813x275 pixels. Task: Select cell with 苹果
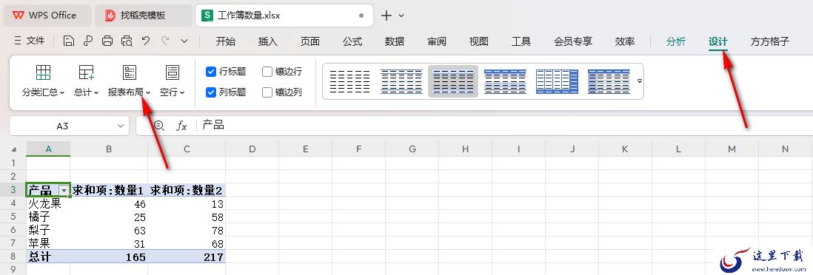(48, 243)
